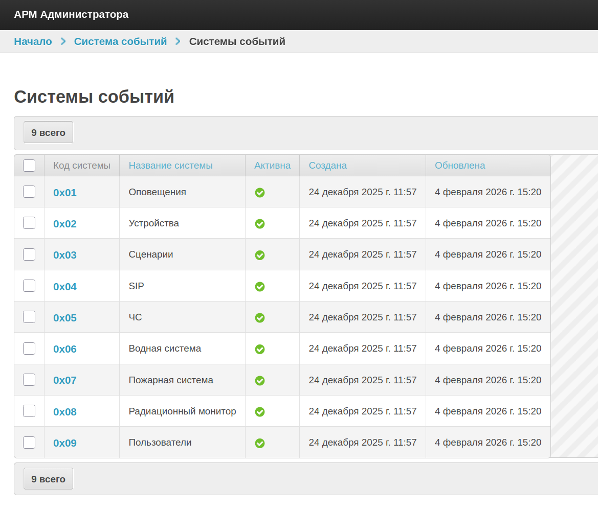Click the Системы событий page heading
This screenshot has height=510, width=598.
[x=94, y=97]
